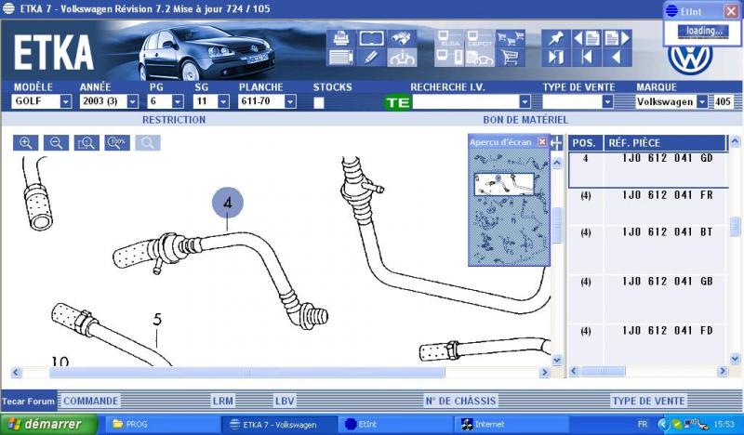Click the DEPOT toolbar icon
This screenshot has width=744, height=435.
479,38
